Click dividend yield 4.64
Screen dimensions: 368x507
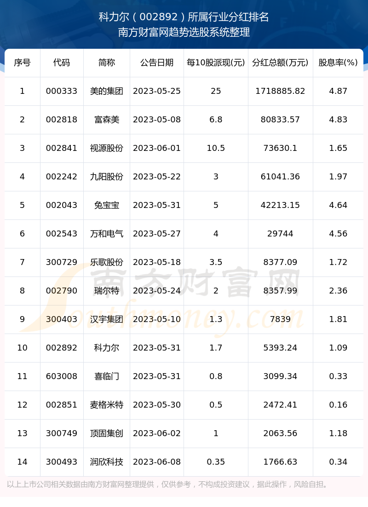click(338, 205)
